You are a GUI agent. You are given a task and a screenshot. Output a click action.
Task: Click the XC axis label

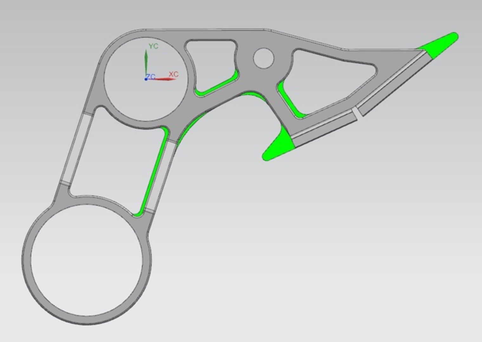point(173,74)
